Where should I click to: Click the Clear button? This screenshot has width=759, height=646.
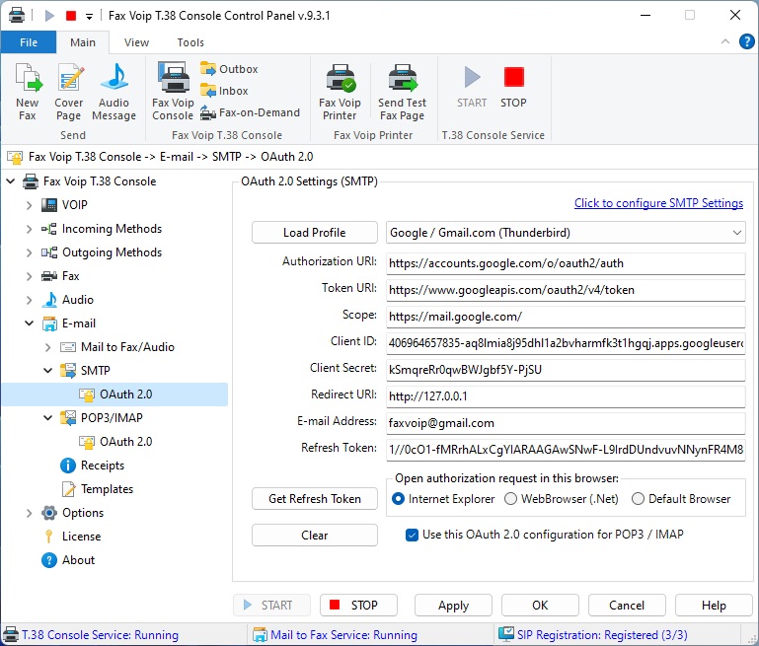tap(315, 536)
